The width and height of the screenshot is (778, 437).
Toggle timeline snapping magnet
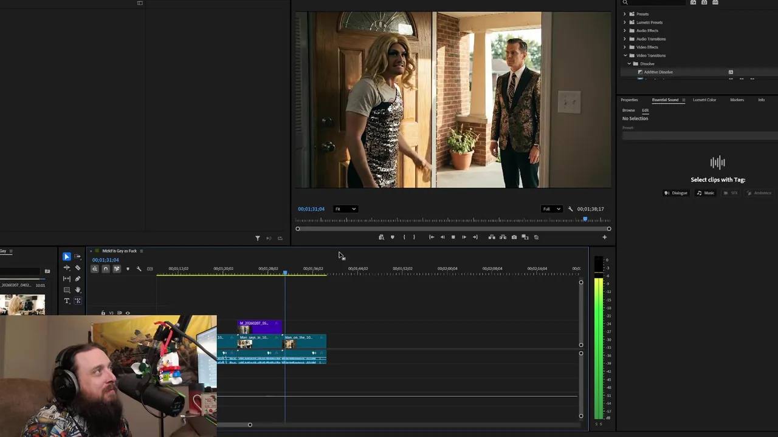pos(106,269)
